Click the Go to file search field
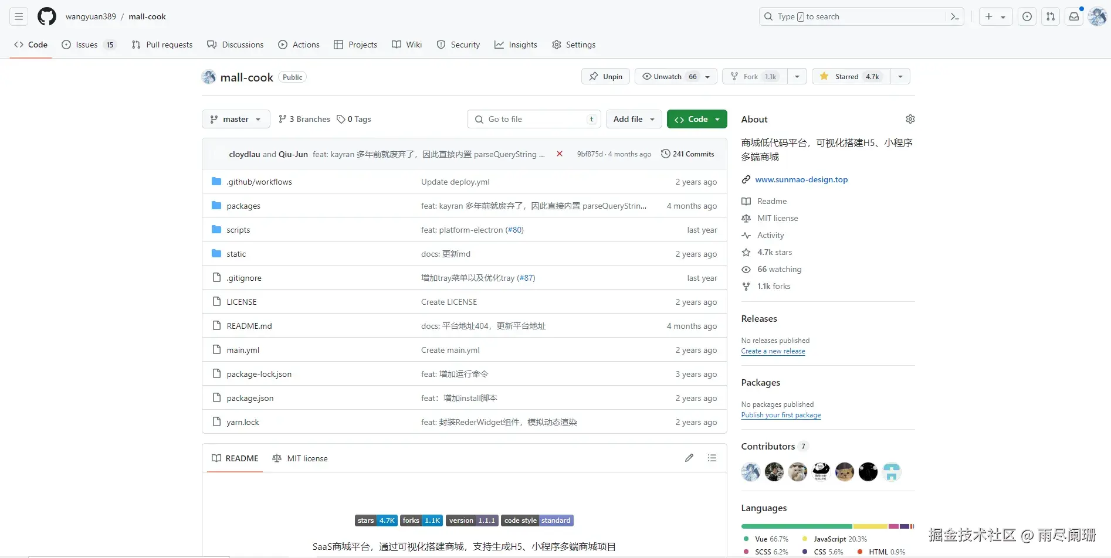This screenshot has width=1111, height=558. (x=534, y=119)
